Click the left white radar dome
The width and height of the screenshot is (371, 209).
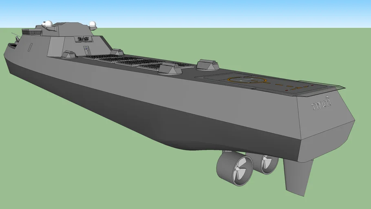click(48, 24)
